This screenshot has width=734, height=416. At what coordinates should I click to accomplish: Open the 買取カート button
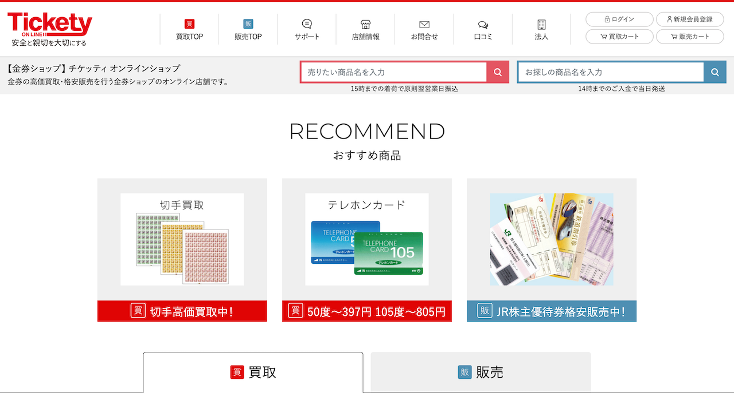pyautogui.click(x=619, y=36)
